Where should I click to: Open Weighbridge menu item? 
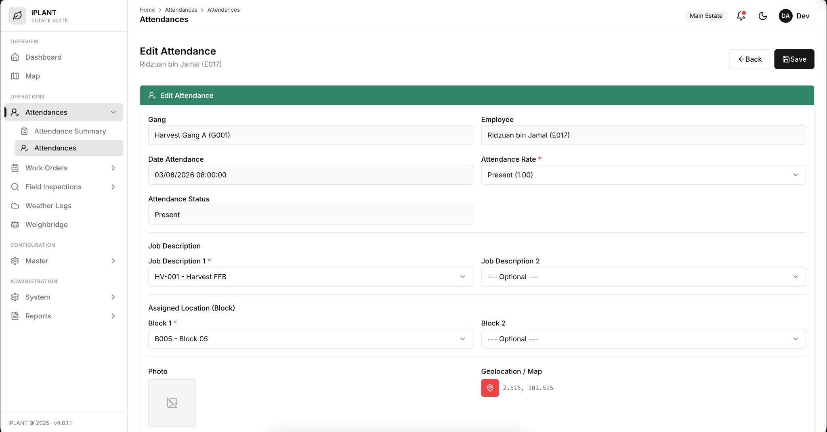[x=64, y=225]
